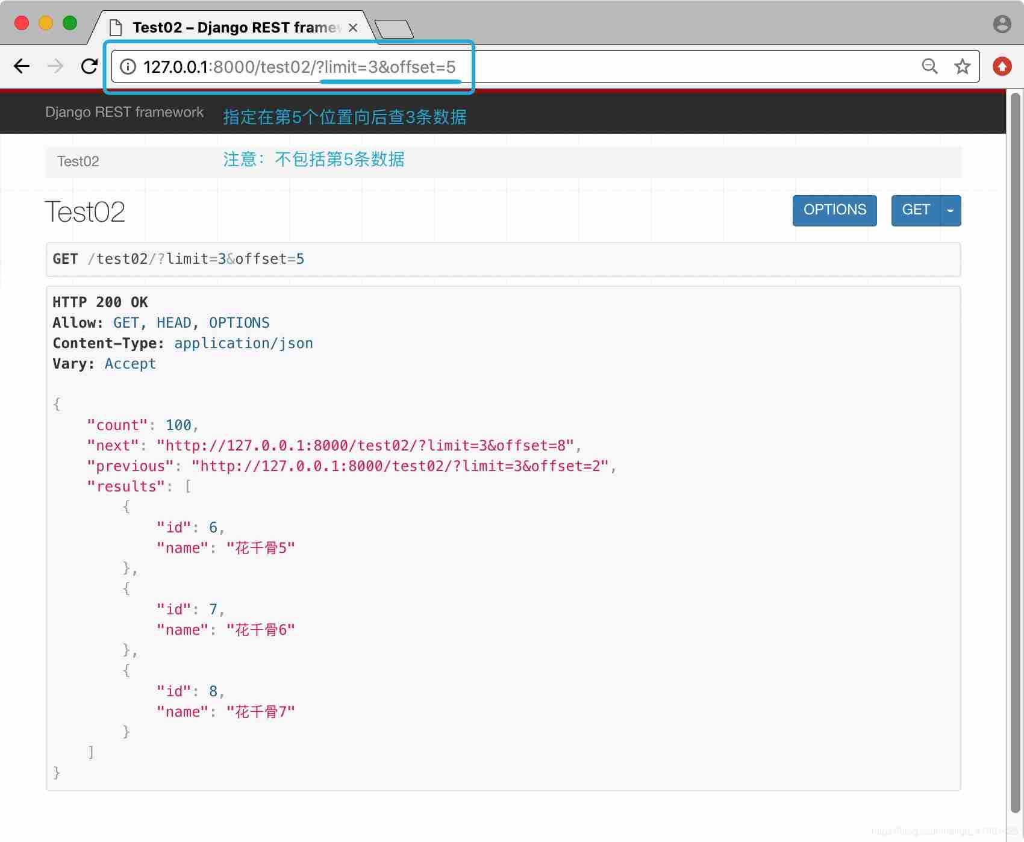Click the "id": 7 entry

click(190, 609)
